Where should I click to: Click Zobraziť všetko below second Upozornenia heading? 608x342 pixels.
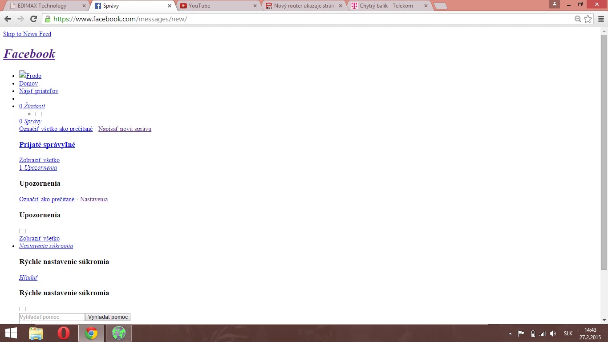click(39, 239)
